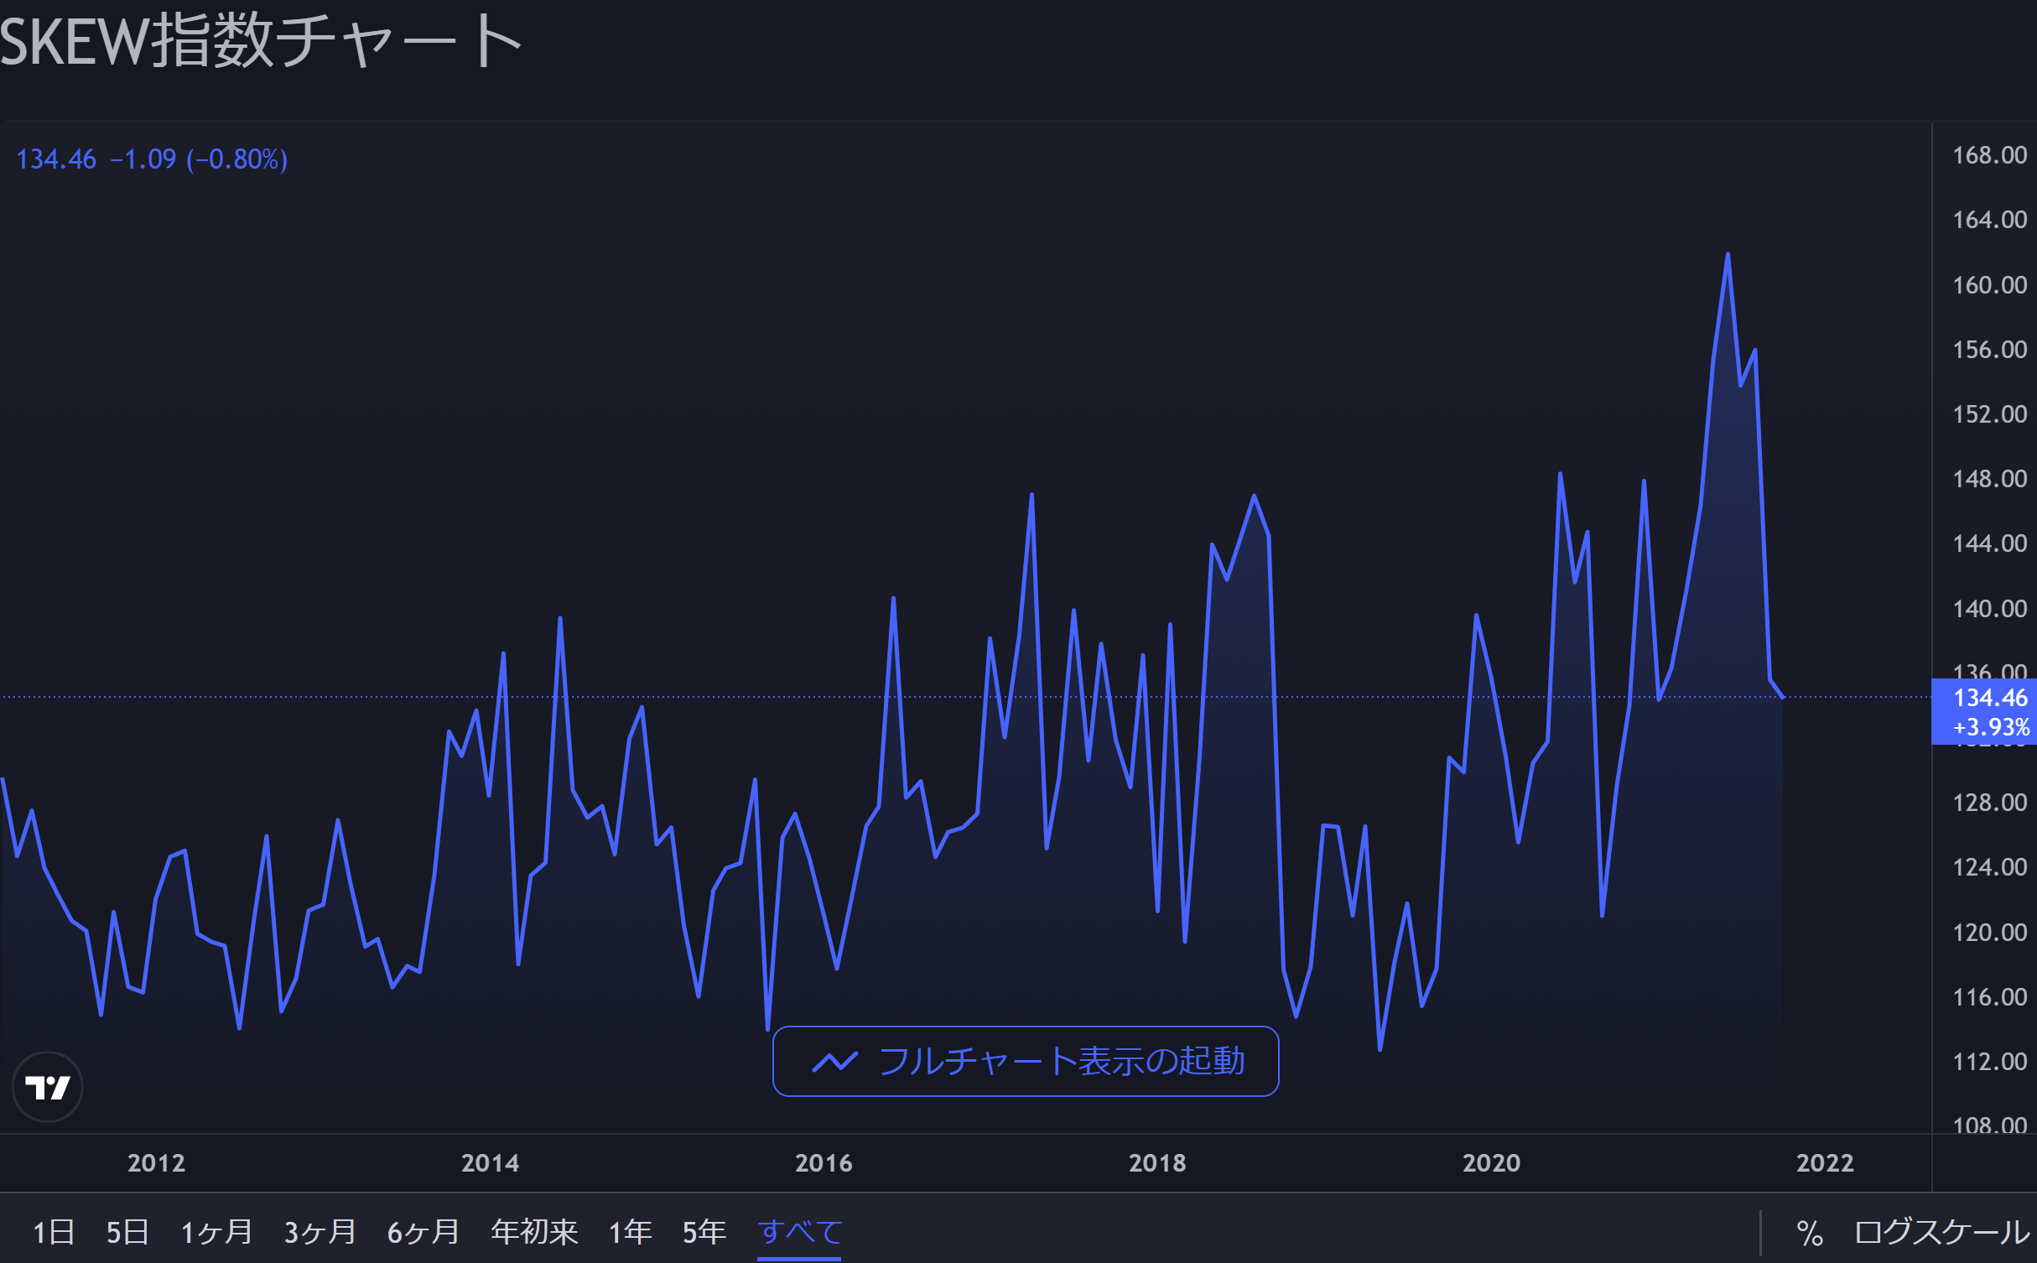This screenshot has height=1263, width=2037.
Task: Choose the 年初来 year-to-date range
Action: click(x=534, y=1233)
